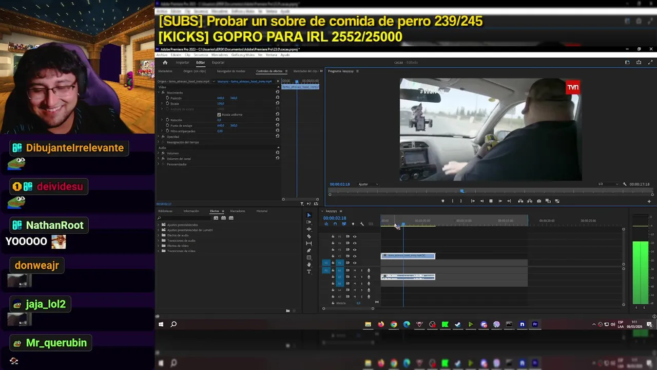Screen dimensions: 657x370
Task: Select the video clip on track V2
Action: tap(408, 256)
